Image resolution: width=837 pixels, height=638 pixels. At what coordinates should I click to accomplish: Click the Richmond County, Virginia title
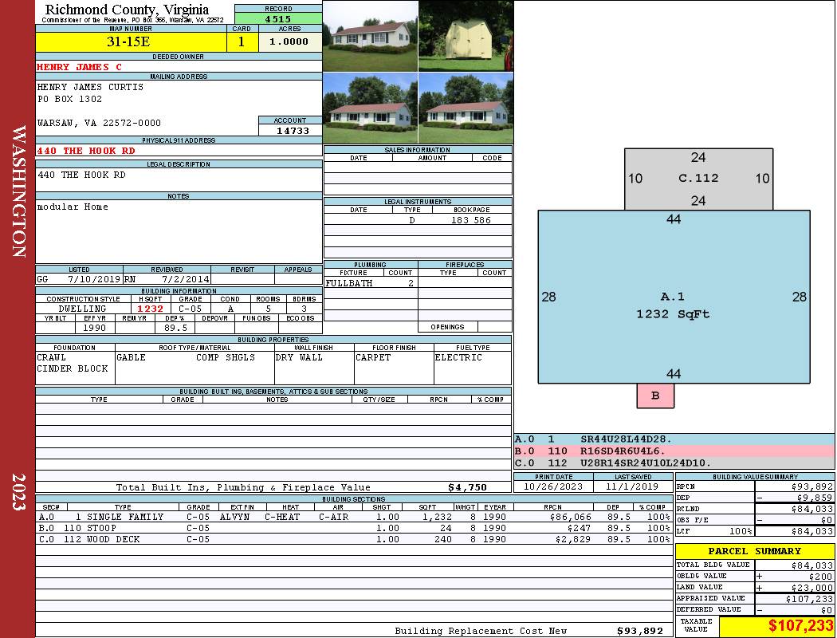click(x=127, y=10)
